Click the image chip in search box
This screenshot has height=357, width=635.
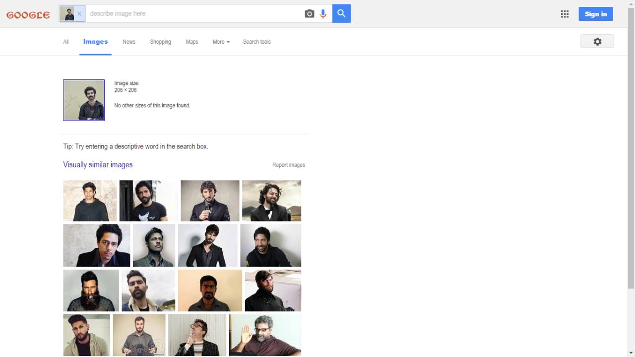point(67,14)
